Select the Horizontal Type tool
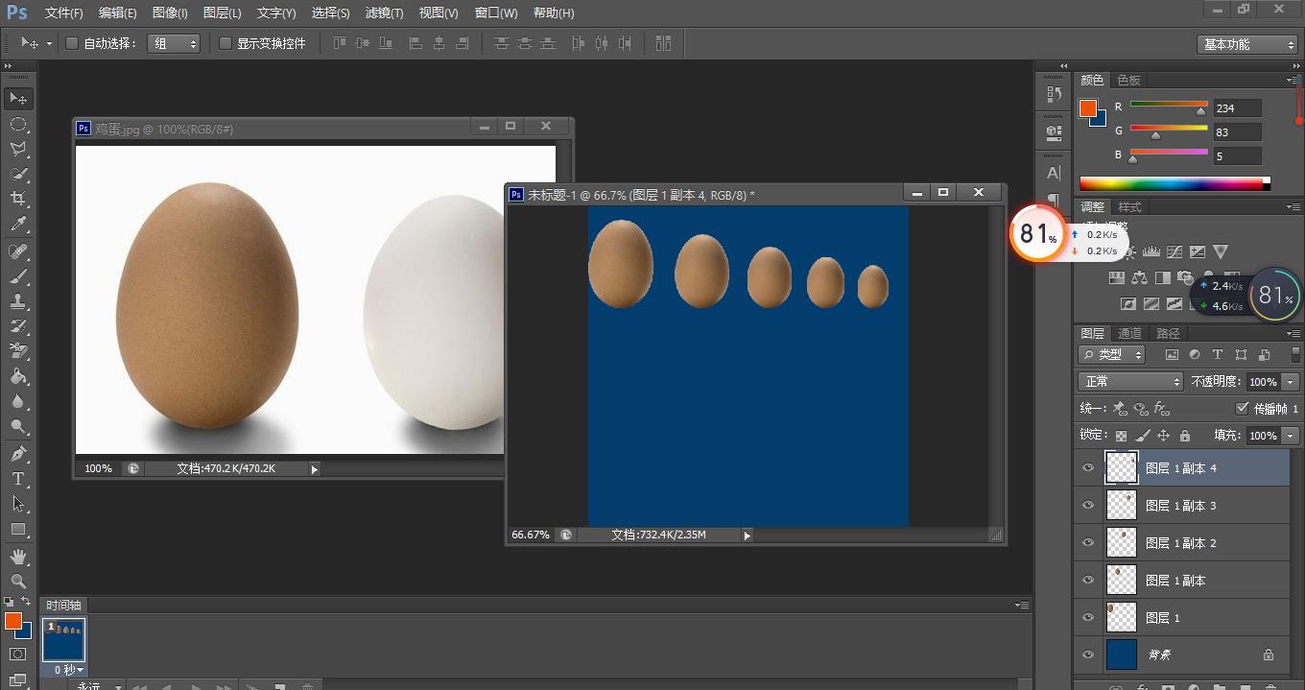 pos(18,479)
